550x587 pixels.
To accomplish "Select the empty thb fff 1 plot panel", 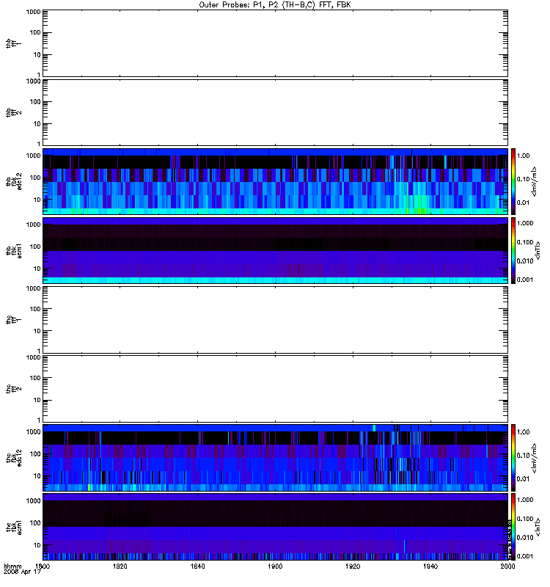I will (x=275, y=43).
